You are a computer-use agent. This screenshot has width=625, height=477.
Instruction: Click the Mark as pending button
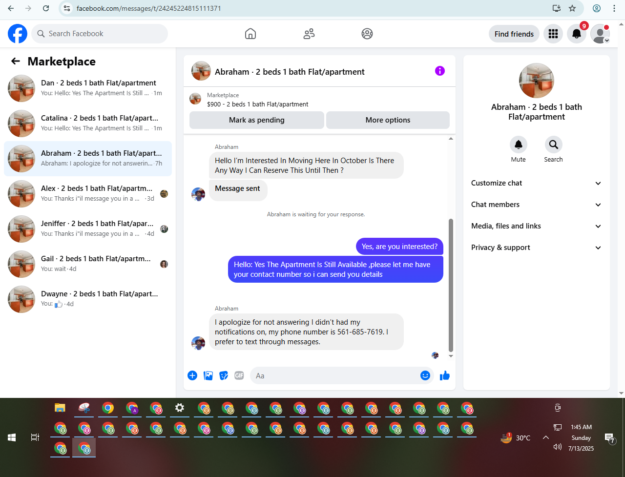point(256,120)
